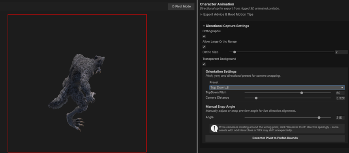The image size is (349, 153).
Task: Adjust the TopDown Pitch slider handle
Action: (x=302, y=93)
